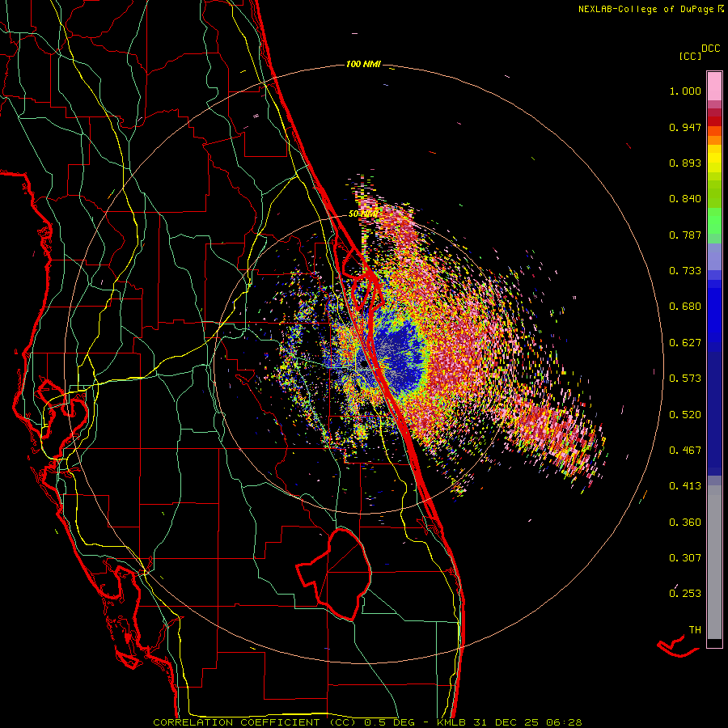728x728 pixels.
Task: Click the 31 DEC 25 date text
Action: (506, 722)
